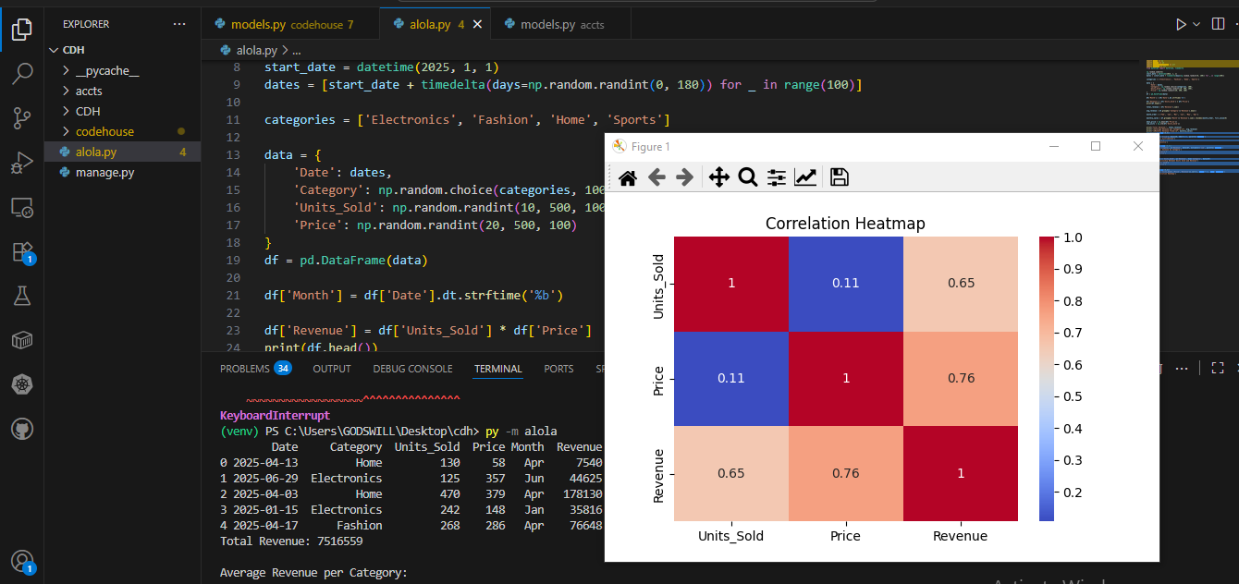This screenshot has width=1239, height=584.
Task: Open the GitHub view in the activity bar
Action: 21,428
